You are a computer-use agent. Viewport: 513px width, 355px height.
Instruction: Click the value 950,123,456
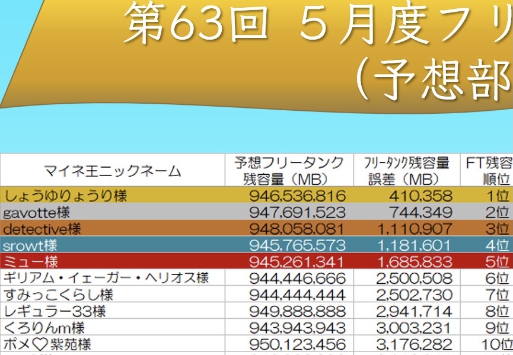[297, 344]
